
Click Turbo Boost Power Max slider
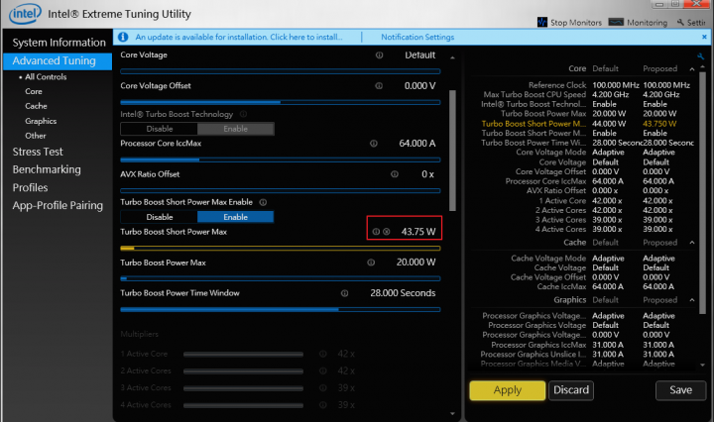pyautogui.click(x=280, y=278)
